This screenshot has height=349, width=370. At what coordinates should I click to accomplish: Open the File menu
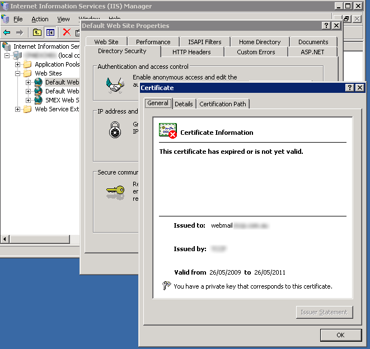(18, 19)
